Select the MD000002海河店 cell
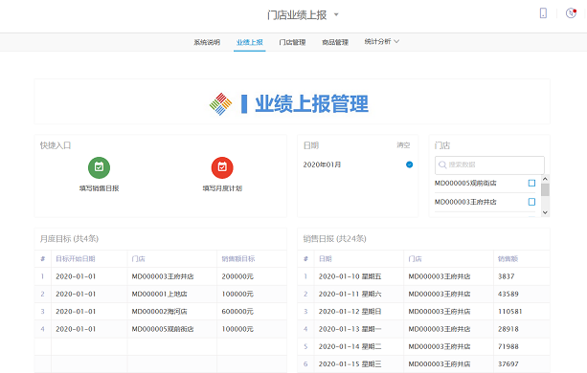587x373 pixels. [160, 312]
